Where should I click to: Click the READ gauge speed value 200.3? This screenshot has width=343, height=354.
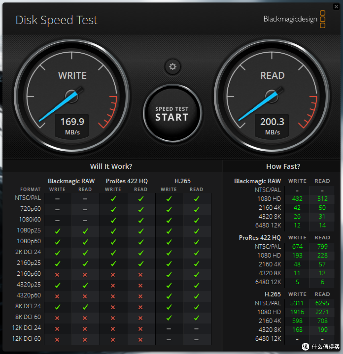pos(272,122)
